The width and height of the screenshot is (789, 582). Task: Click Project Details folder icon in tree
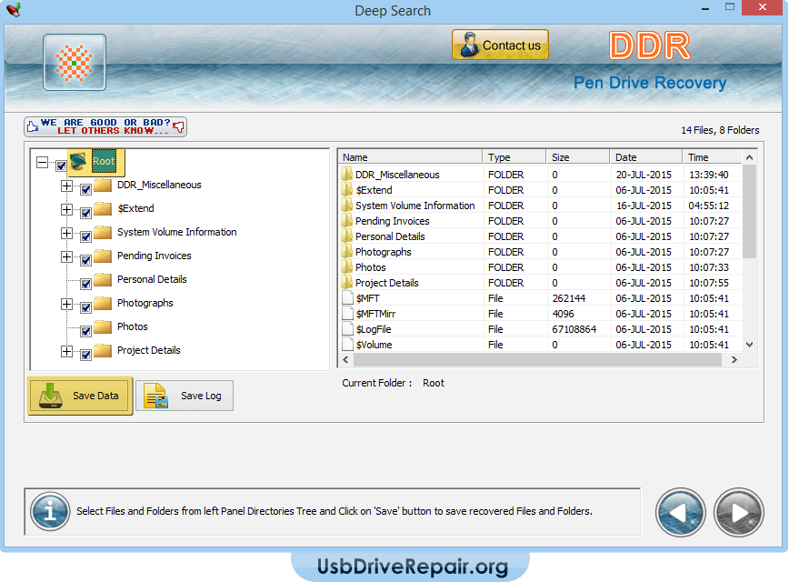click(103, 350)
